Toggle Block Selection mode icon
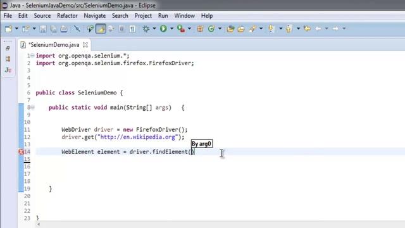Screen dimensions: 405x228 click(121, 28)
